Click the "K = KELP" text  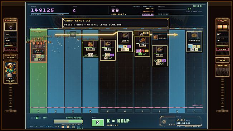pyautogui.click(x=118, y=121)
